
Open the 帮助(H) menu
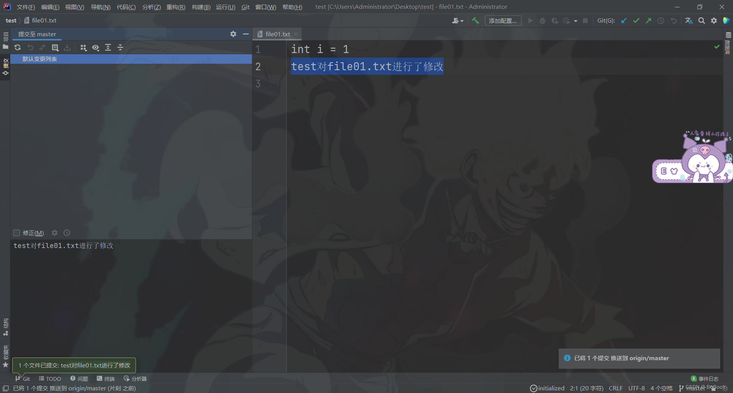coord(292,7)
